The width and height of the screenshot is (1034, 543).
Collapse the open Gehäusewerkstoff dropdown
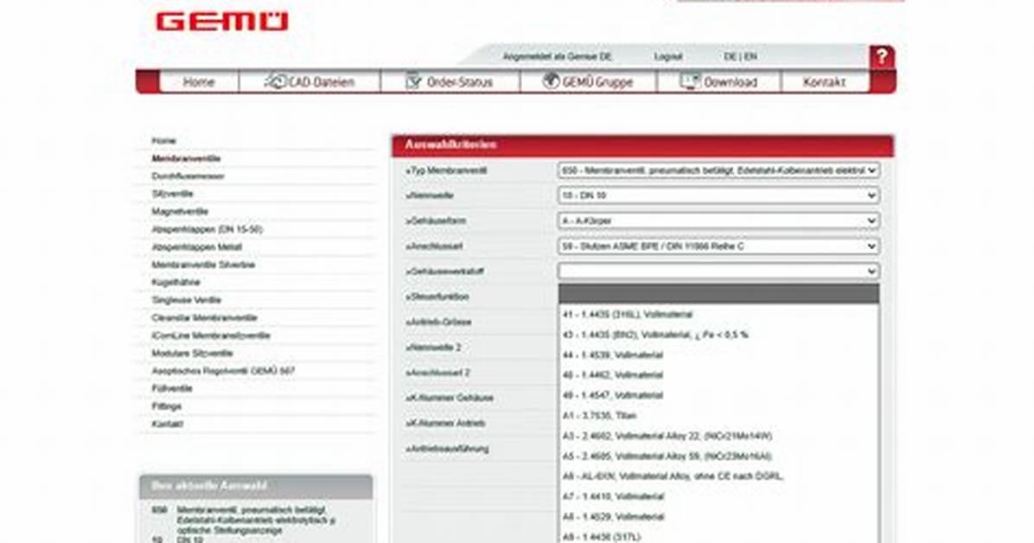[718, 271]
